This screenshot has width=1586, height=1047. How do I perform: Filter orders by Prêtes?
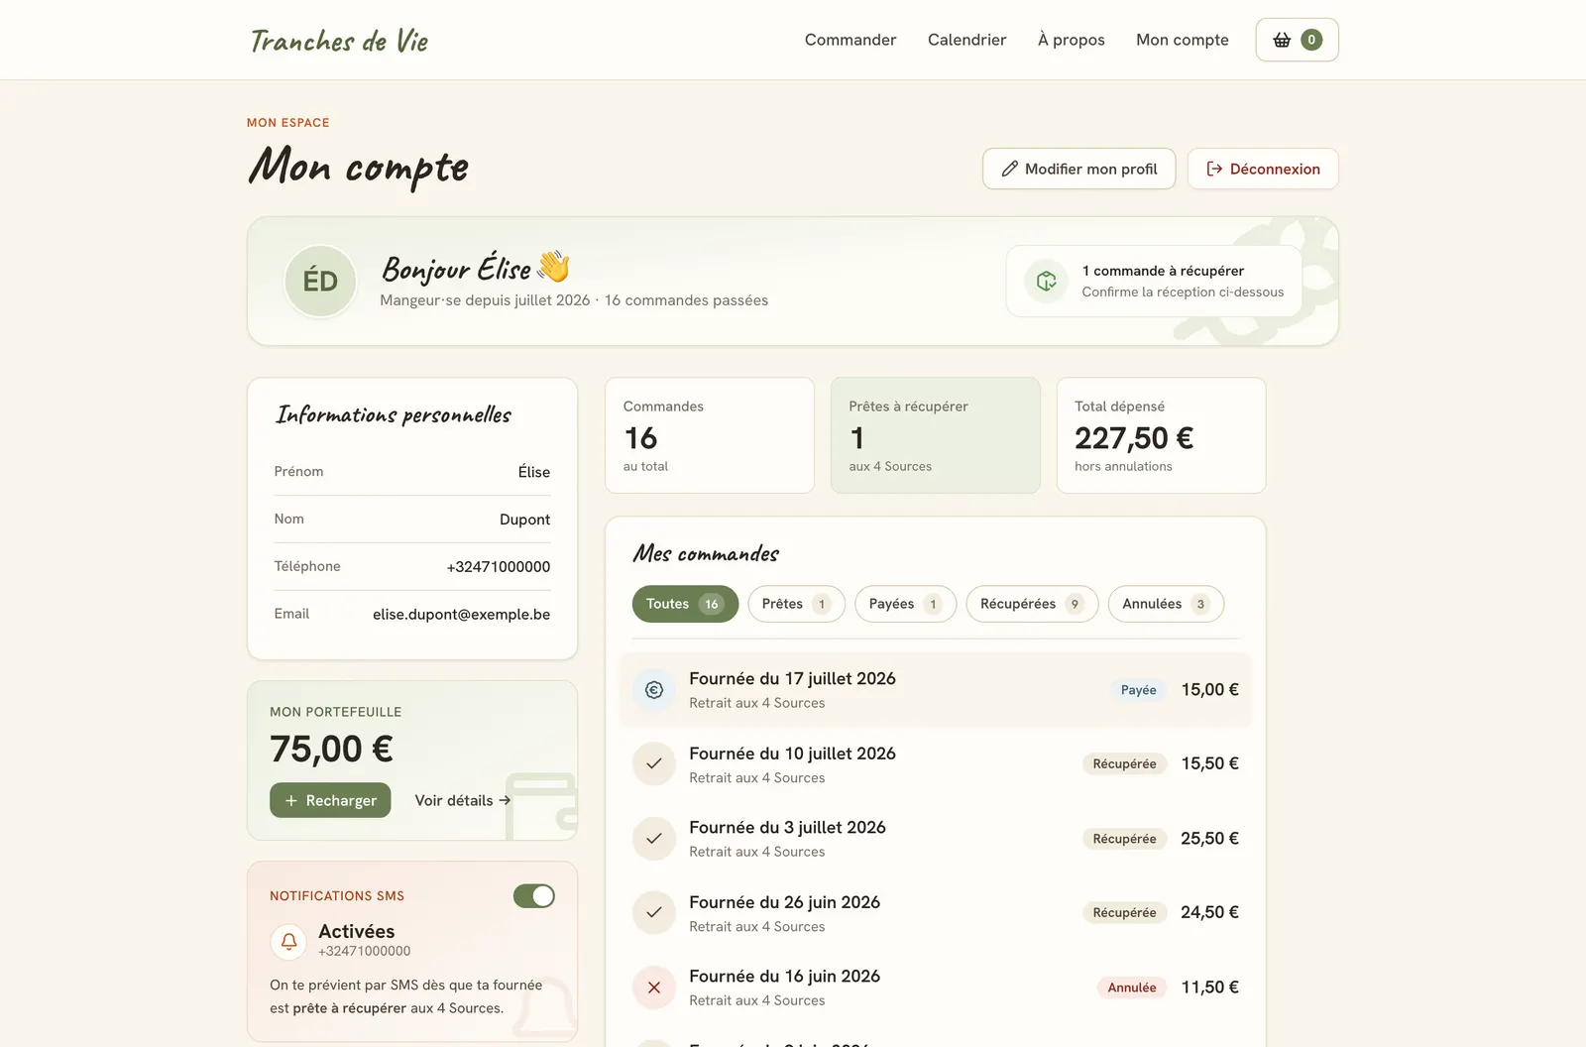point(796,604)
